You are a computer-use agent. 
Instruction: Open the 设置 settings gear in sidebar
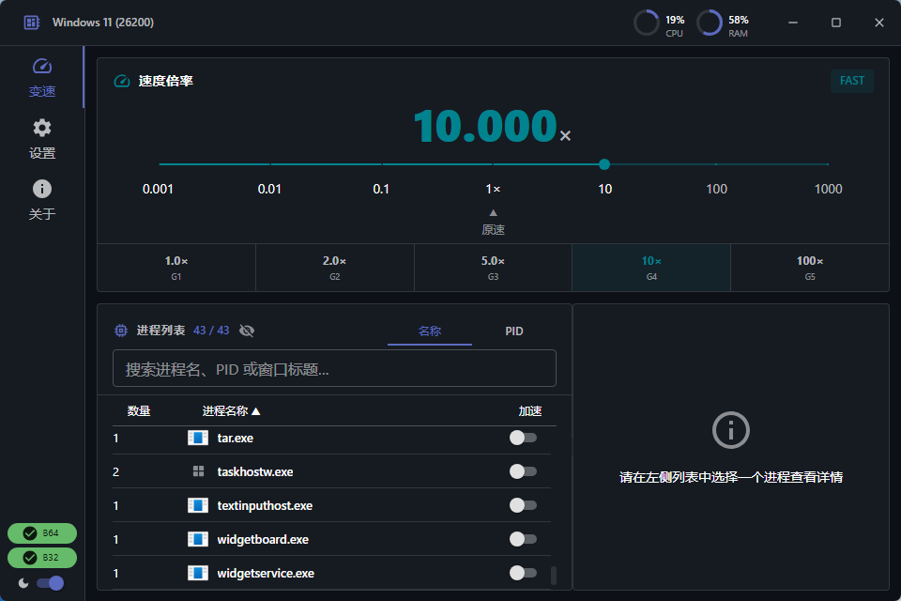(42, 139)
